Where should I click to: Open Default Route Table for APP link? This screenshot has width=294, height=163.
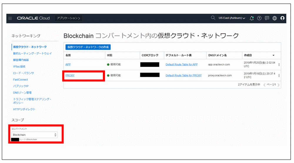(182, 65)
